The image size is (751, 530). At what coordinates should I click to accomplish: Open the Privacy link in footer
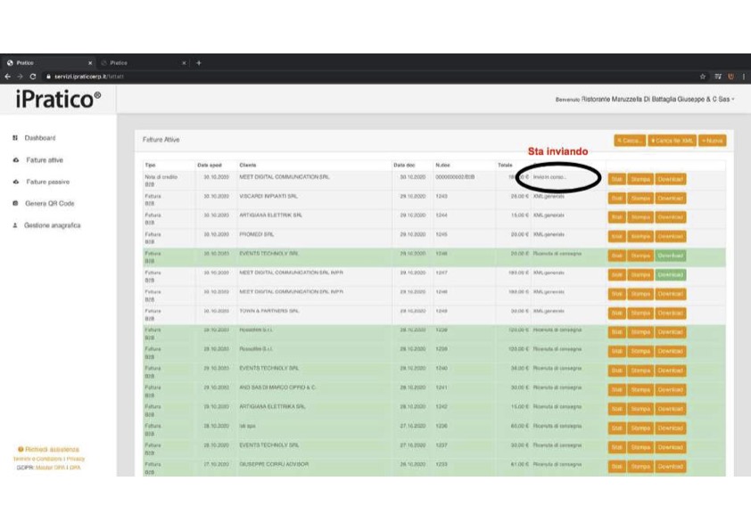(x=76, y=459)
